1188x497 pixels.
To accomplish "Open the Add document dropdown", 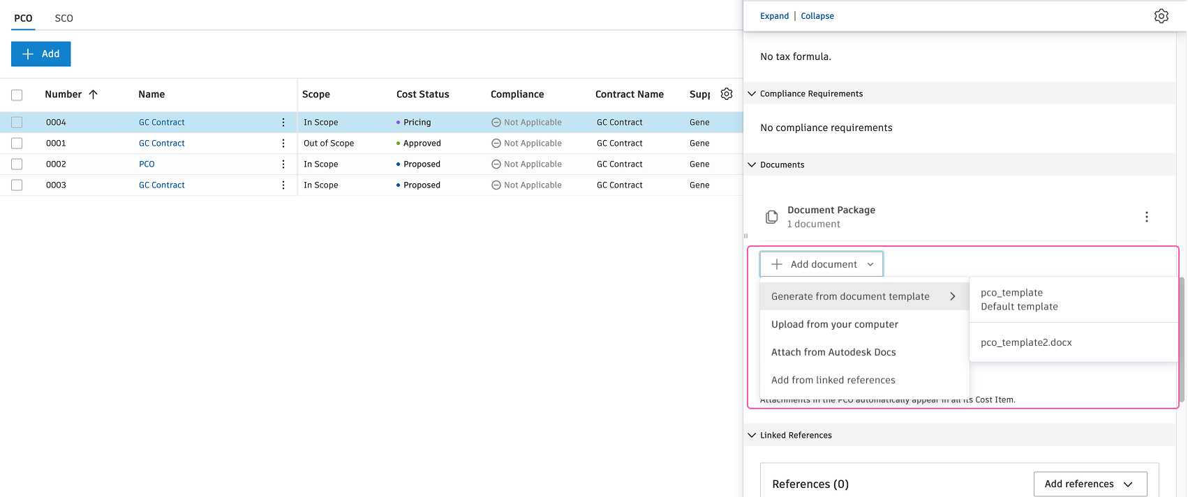I will coord(822,264).
